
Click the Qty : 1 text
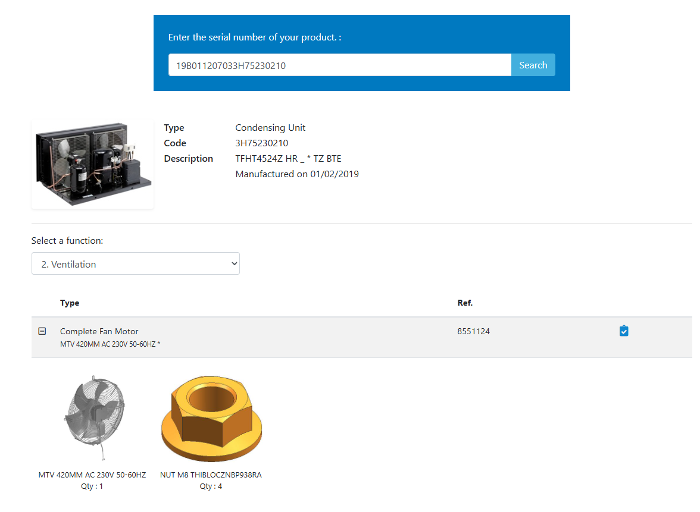click(x=92, y=486)
